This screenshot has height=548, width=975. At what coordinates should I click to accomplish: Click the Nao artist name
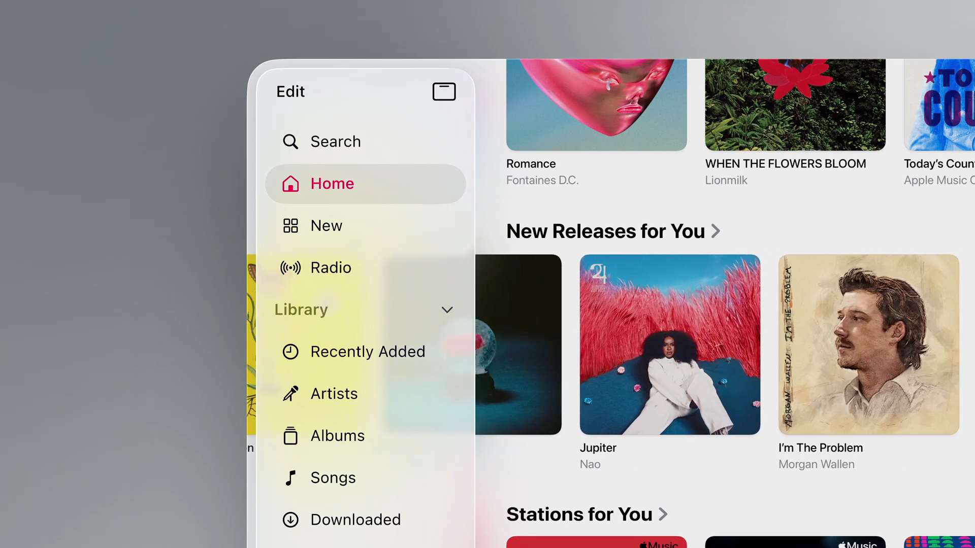tap(590, 464)
